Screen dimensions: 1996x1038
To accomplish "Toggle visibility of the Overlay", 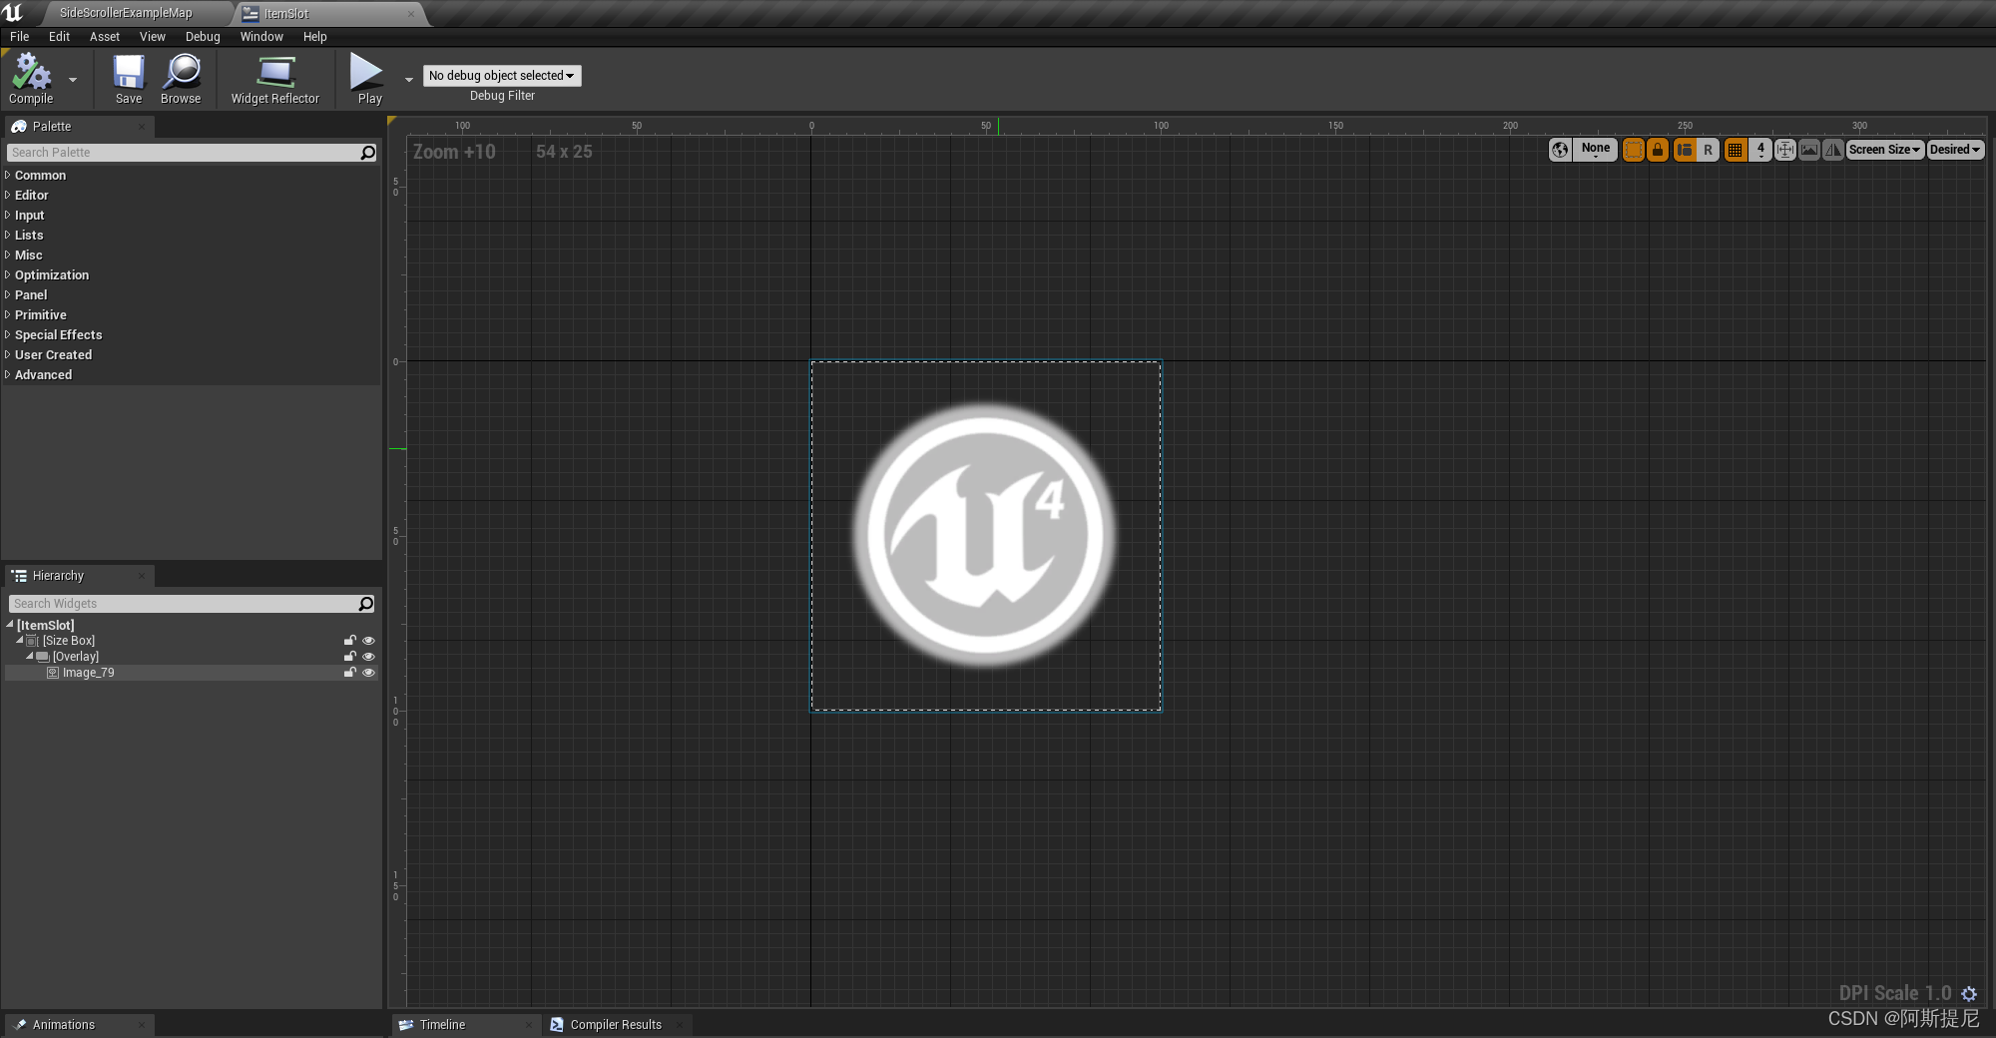I will pyautogui.click(x=368, y=657).
